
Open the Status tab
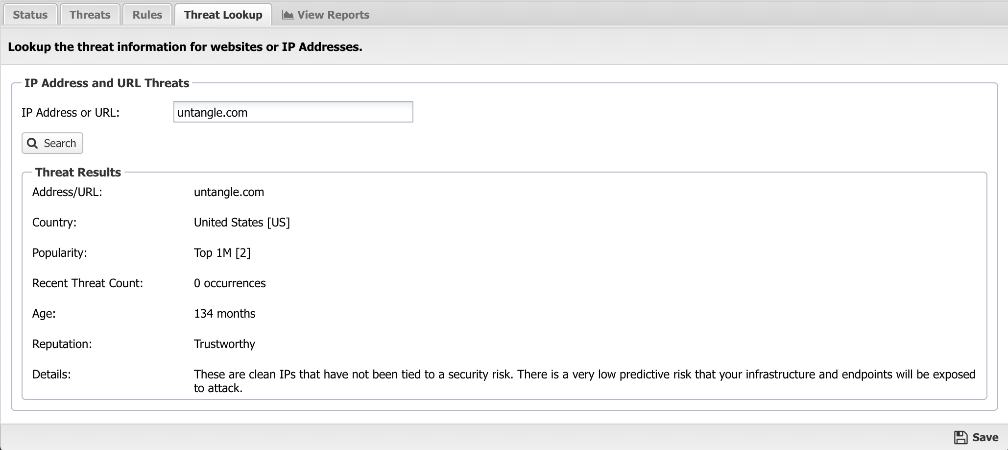pos(30,15)
